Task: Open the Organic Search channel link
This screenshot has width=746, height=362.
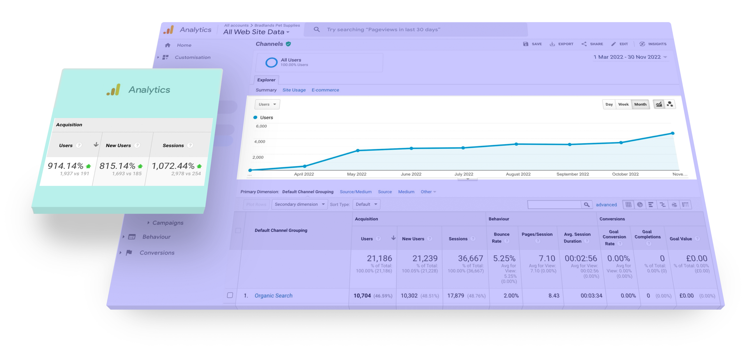Action: (x=273, y=295)
